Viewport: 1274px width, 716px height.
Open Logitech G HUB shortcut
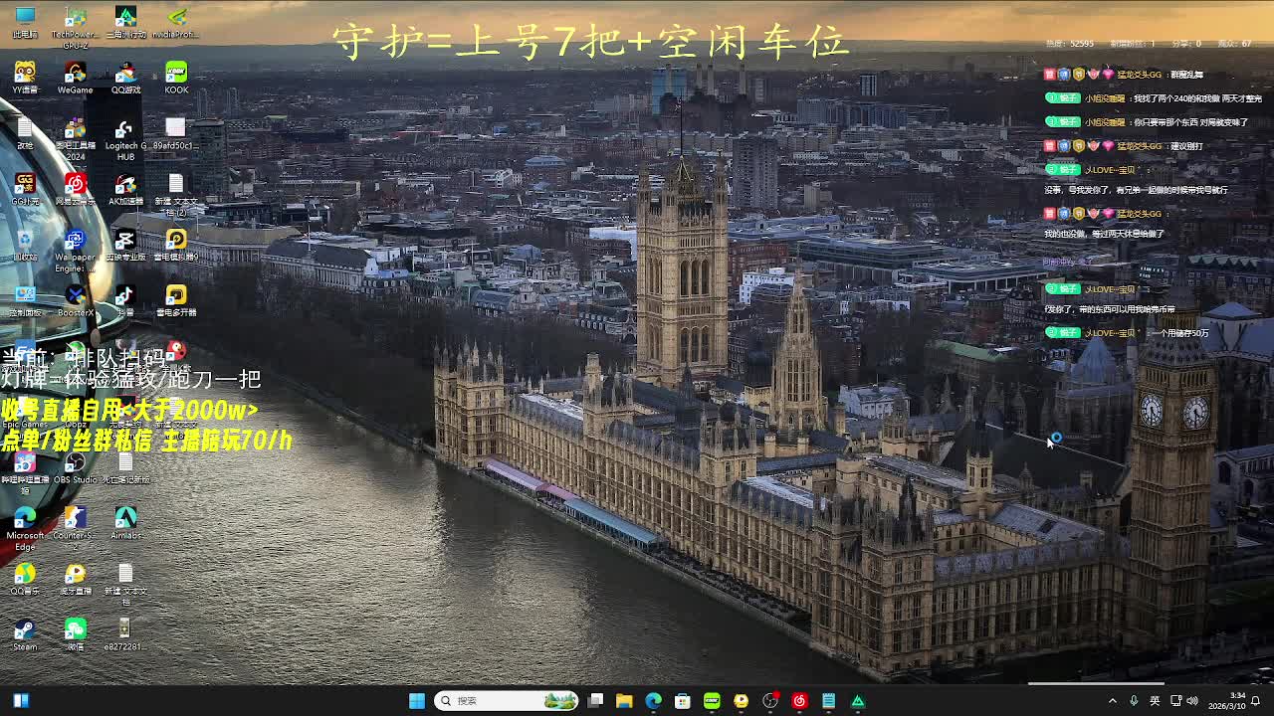[124, 131]
